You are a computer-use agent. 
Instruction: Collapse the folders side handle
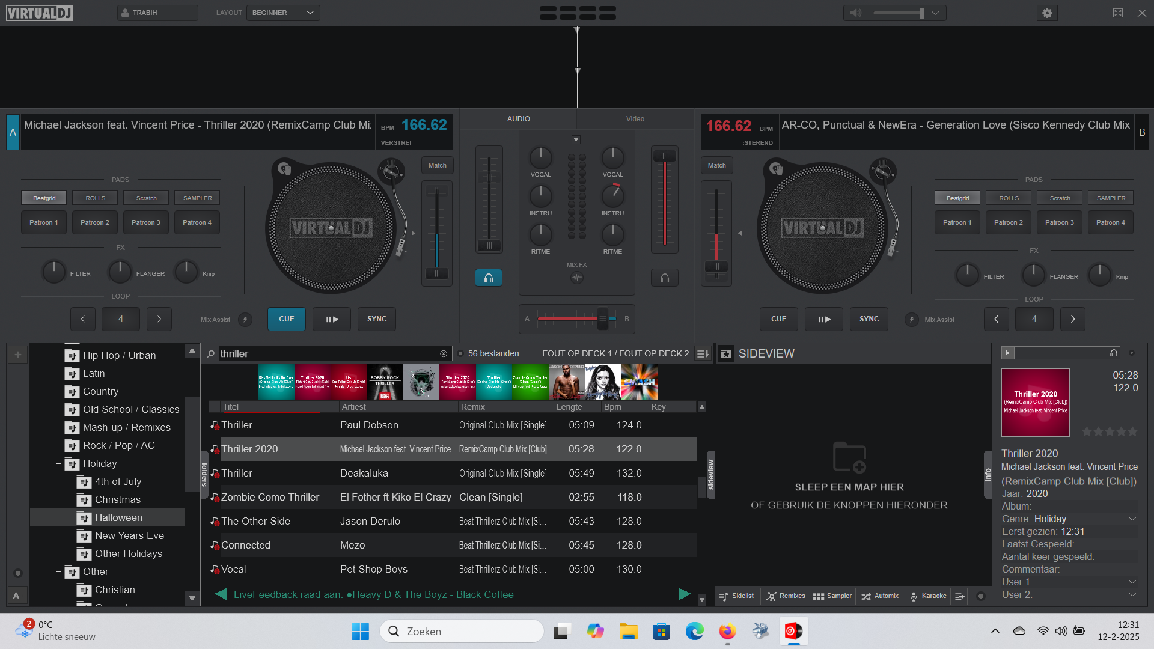coord(204,474)
